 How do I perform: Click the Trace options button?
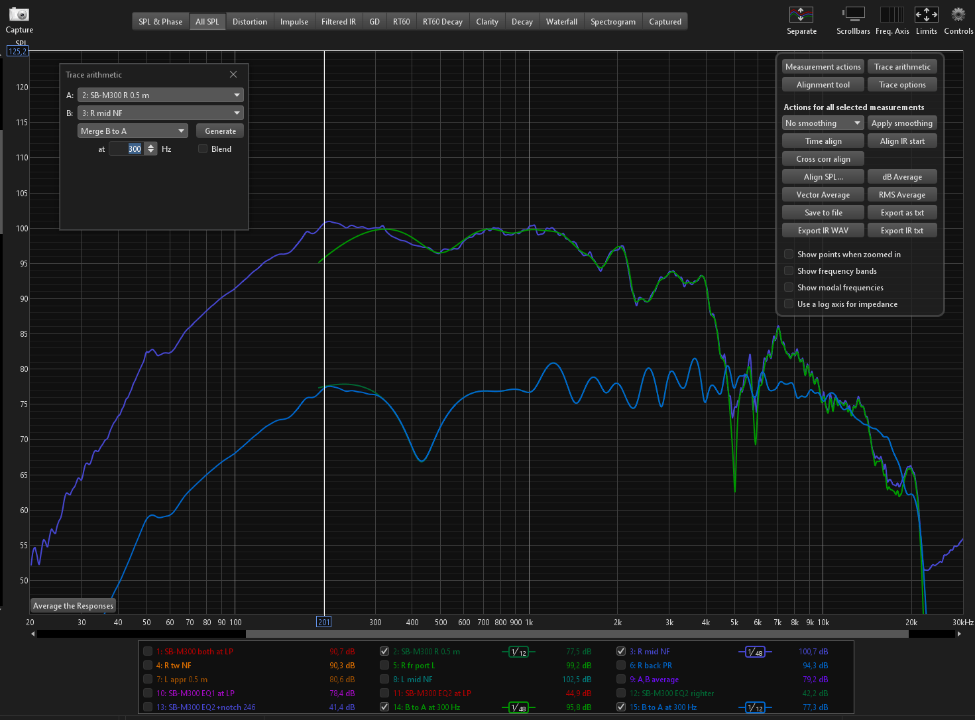coord(902,84)
